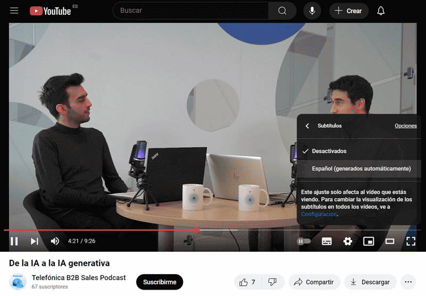The height and width of the screenshot is (296, 426).
Task: Go to YouTube home via logo
Action: click(x=50, y=11)
